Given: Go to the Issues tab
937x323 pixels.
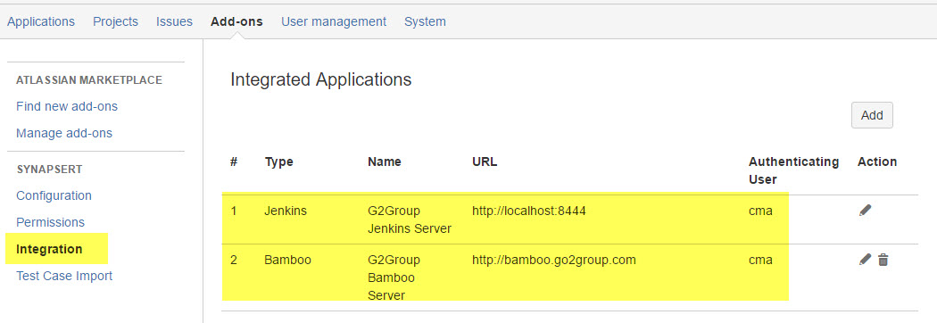Looking at the screenshot, I should pyautogui.click(x=175, y=21).
